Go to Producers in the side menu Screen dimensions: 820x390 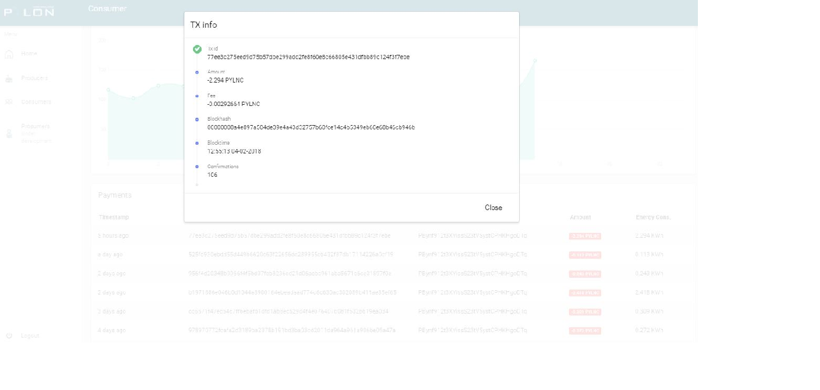[x=35, y=78]
